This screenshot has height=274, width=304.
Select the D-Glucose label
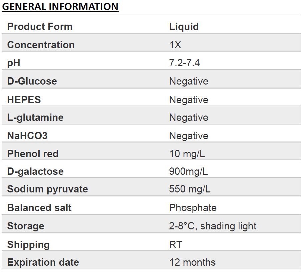32,81
